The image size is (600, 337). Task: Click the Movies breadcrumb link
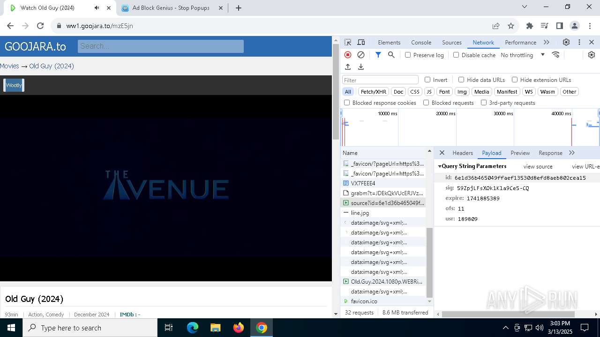(x=9, y=66)
